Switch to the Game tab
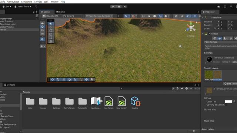 [x=61, y=12]
